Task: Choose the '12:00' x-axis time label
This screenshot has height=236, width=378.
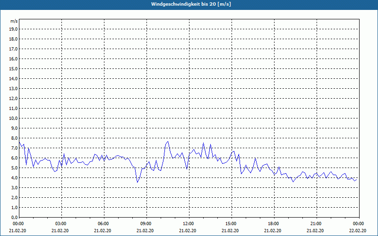Action: click(189, 224)
